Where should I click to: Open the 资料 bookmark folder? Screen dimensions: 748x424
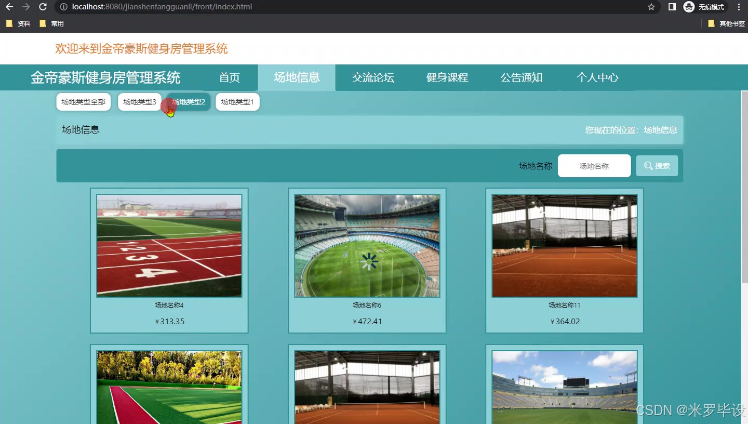click(18, 23)
